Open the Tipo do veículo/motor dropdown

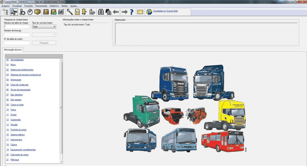(x=44, y=27)
